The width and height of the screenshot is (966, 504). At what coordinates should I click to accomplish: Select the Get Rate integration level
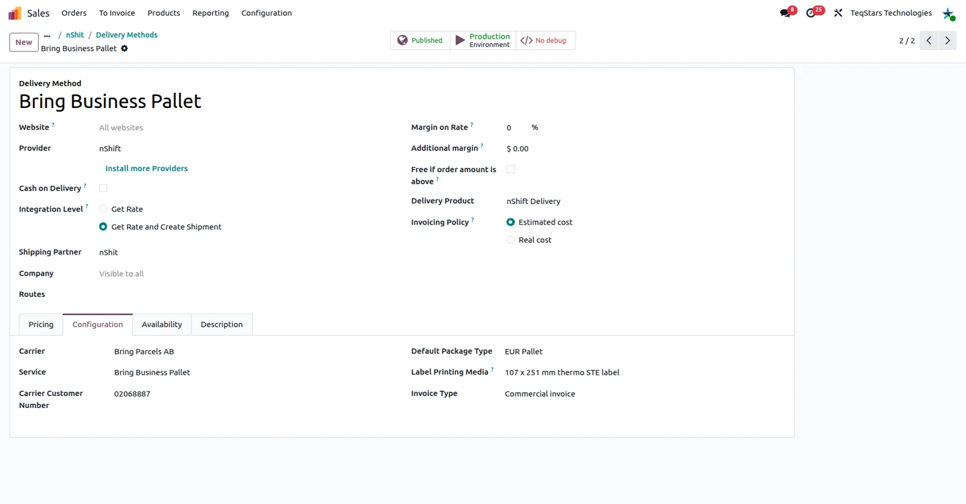(x=103, y=209)
